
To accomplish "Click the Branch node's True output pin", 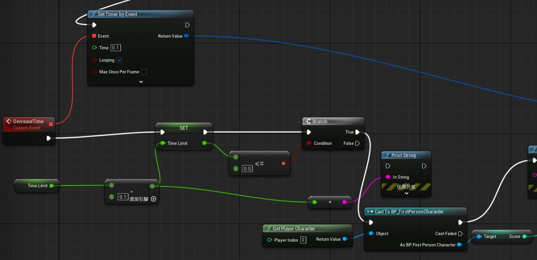I will click(x=357, y=132).
